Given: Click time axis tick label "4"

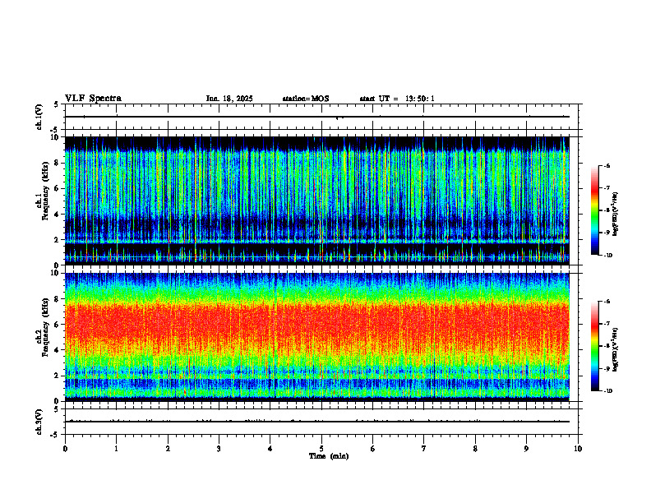Looking at the screenshot, I should 270,449.
